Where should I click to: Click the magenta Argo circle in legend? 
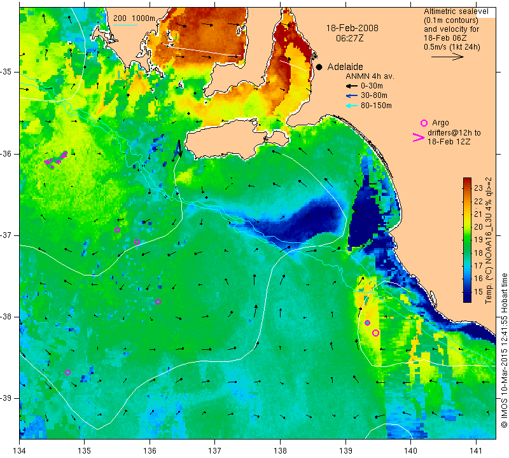tap(424, 123)
